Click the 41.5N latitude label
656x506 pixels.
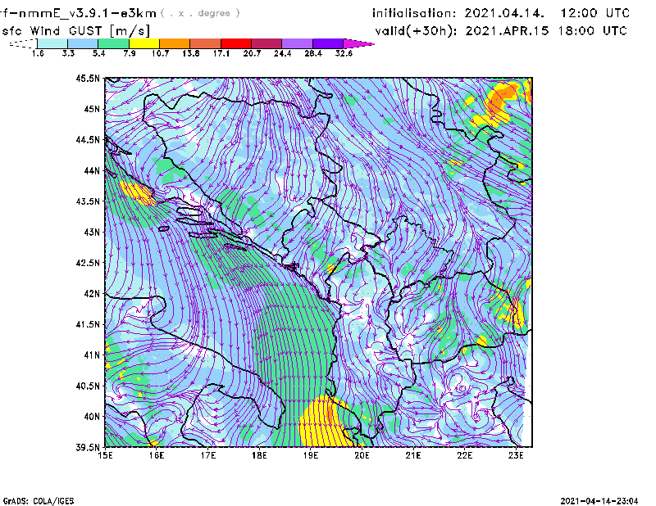88,324
